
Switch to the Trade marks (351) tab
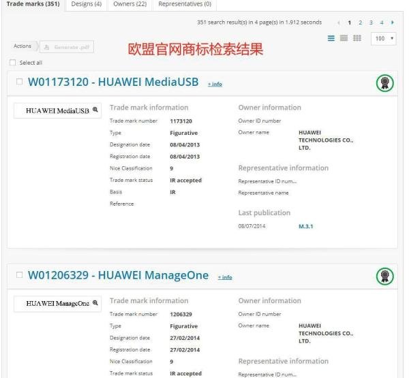pos(33,4)
